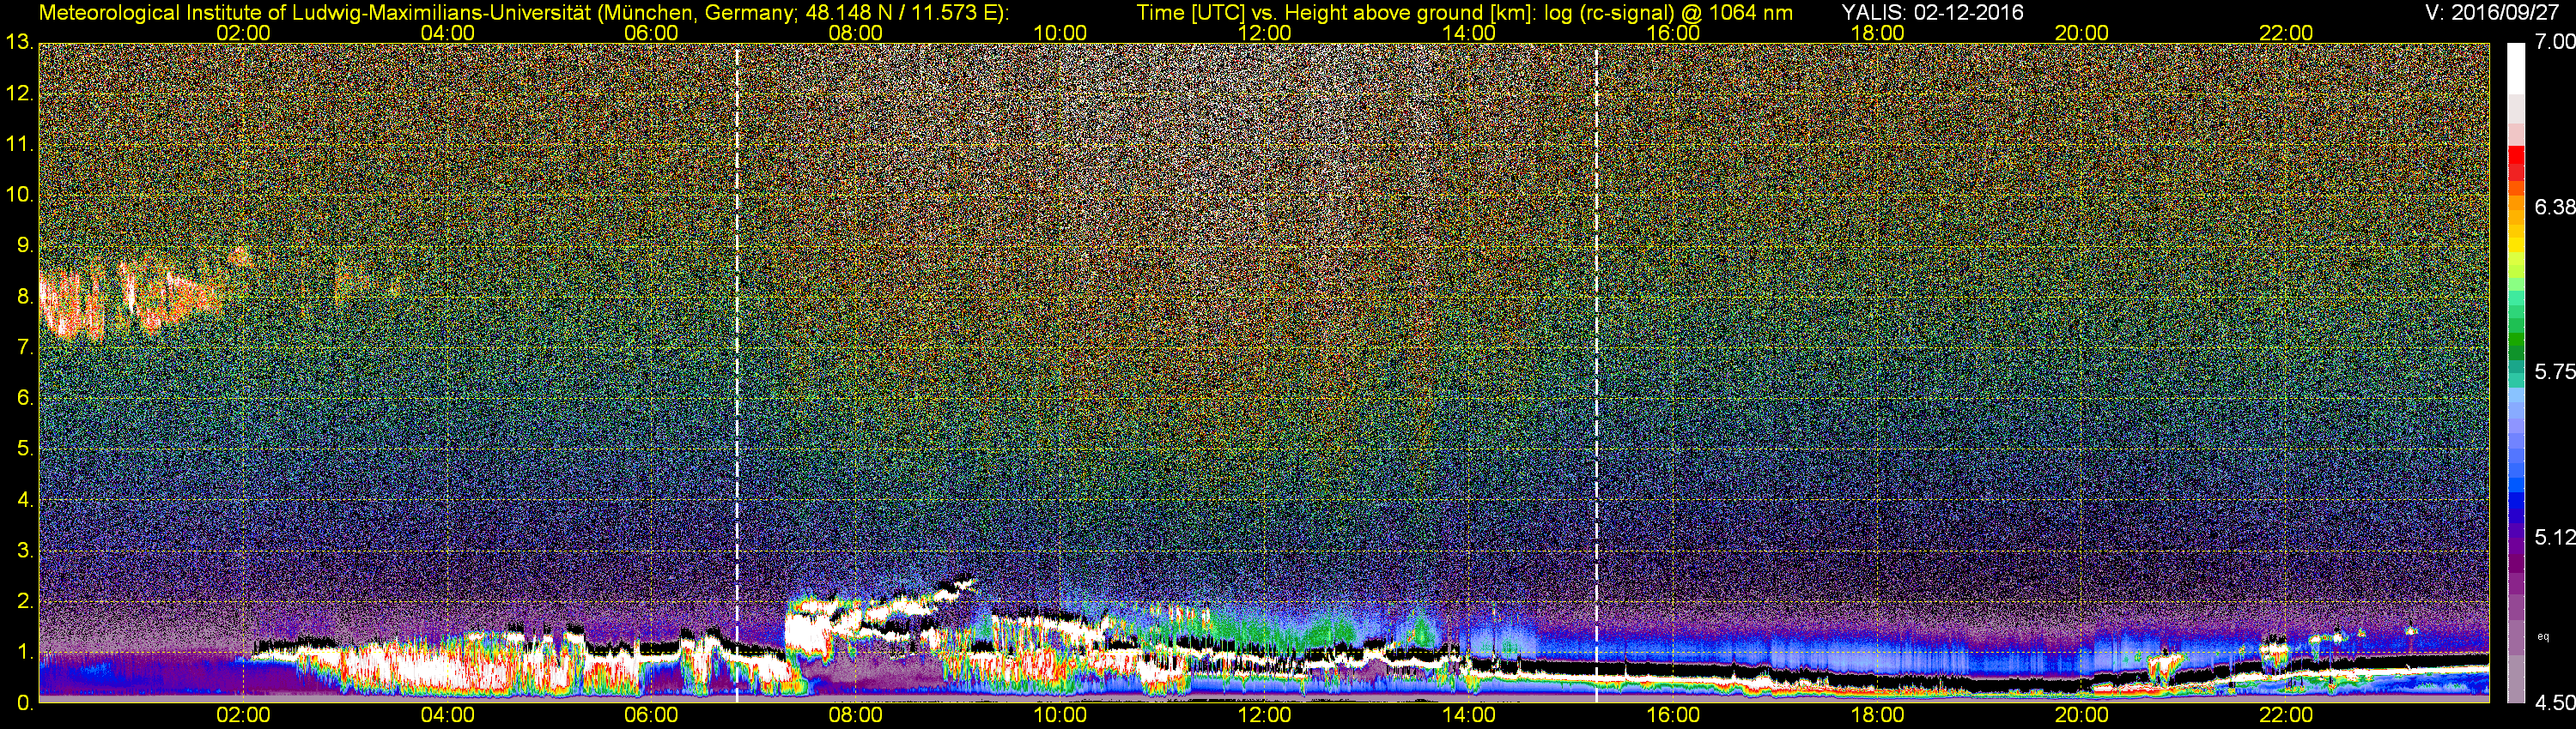Click the height label 13 km
This screenshot has width=2576, height=729.
point(19,43)
